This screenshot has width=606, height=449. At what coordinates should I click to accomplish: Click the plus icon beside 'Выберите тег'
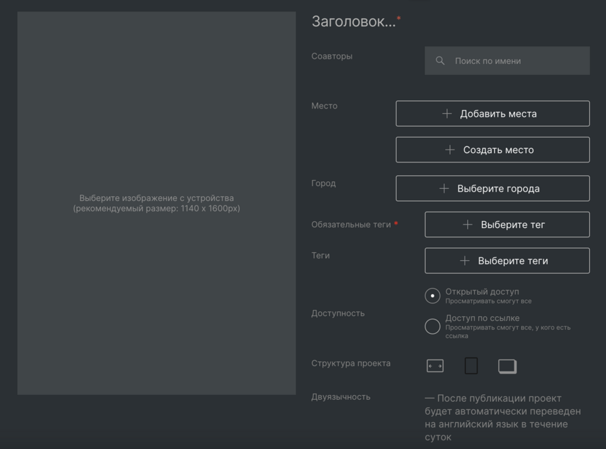[468, 225]
